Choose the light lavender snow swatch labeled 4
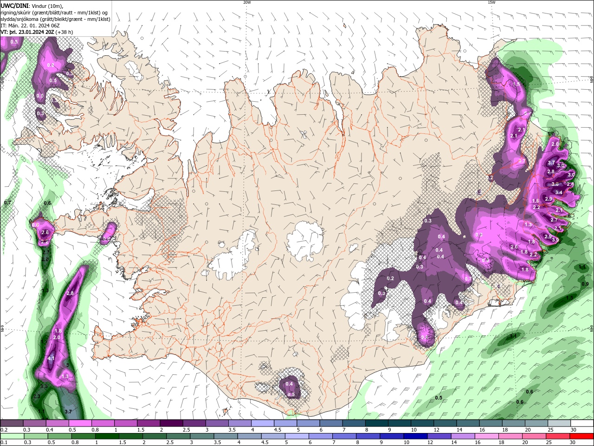Viewport: 594px width, 446px height. coord(263,423)
